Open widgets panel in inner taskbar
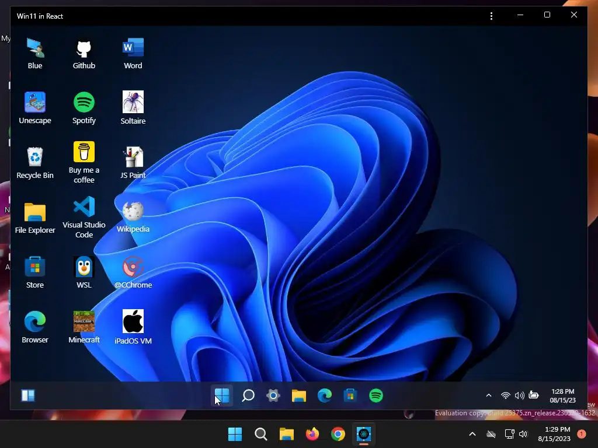The height and width of the screenshot is (448, 598). 28,395
